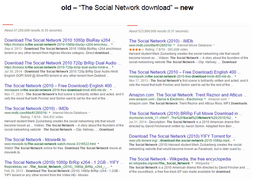Screen dimensions: 254x183
Task: Expand dropdown arrow after amazon.com Electronica breadcrumb
Action: click(x=205, y=99)
